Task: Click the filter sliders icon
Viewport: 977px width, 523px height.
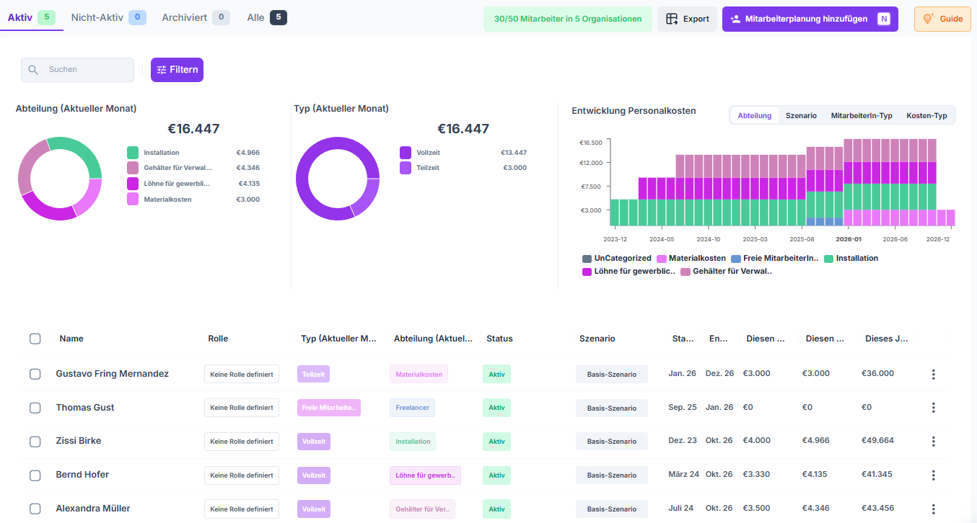Action: [x=162, y=70]
